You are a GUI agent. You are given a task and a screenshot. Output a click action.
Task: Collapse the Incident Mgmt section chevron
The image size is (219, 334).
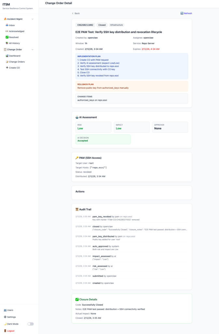32,19
